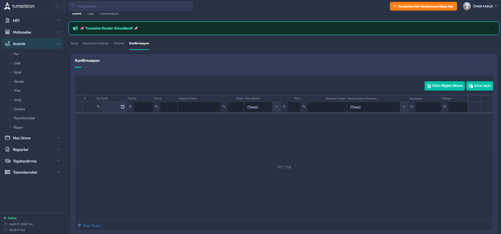The height and width of the screenshot is (234, 501).
Task: Click the Sütun Seçici button
Action: (x=479, y=86)
